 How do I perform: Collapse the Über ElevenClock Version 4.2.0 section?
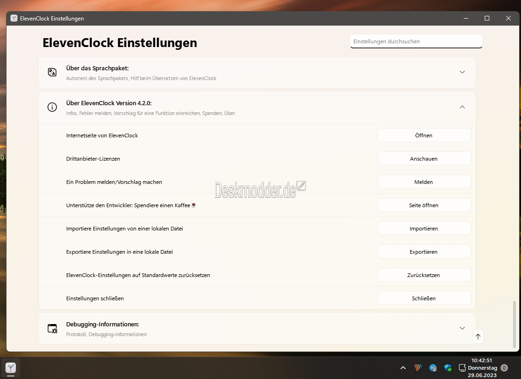pyautogui.click(x=462, y=107)
